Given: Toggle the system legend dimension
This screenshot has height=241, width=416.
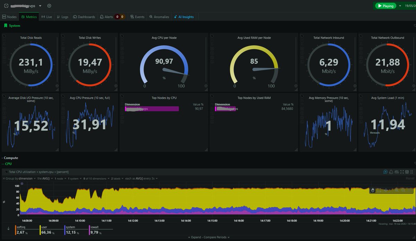Looking at the screenshot, I should (x=76, y=230).
